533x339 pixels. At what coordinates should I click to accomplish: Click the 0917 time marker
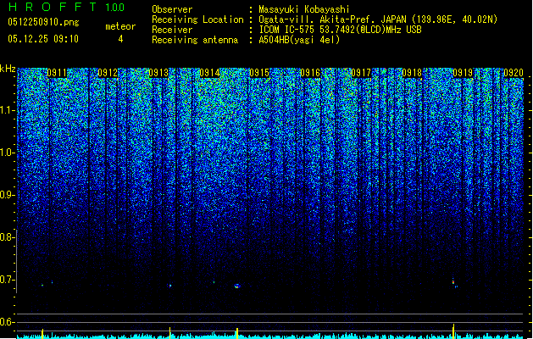(361, 73)
